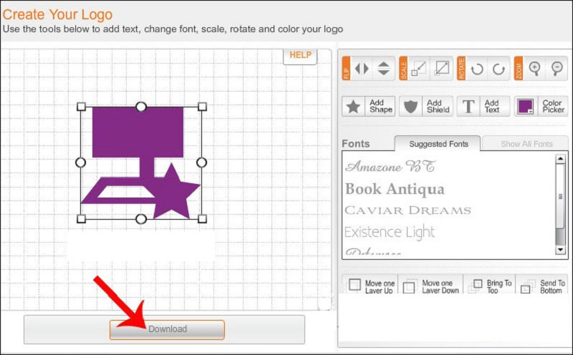Image resolution: width=573 pixels, height=355 pixels.
Task: Click the top-right corner resize handle
Action: point(202,106)
